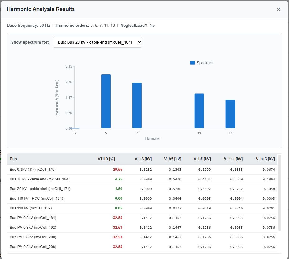This screenshot has height=259, width=289.
Task: Select the 13th harmonic bar
Action: coord(230,114)
